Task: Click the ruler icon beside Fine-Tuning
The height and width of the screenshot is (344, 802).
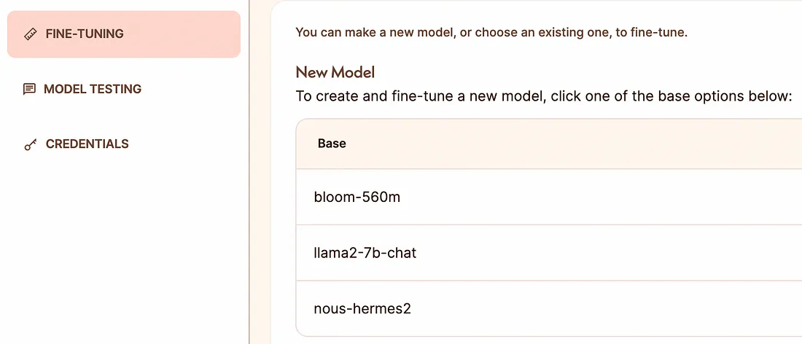Action: (x=30, y=35)
